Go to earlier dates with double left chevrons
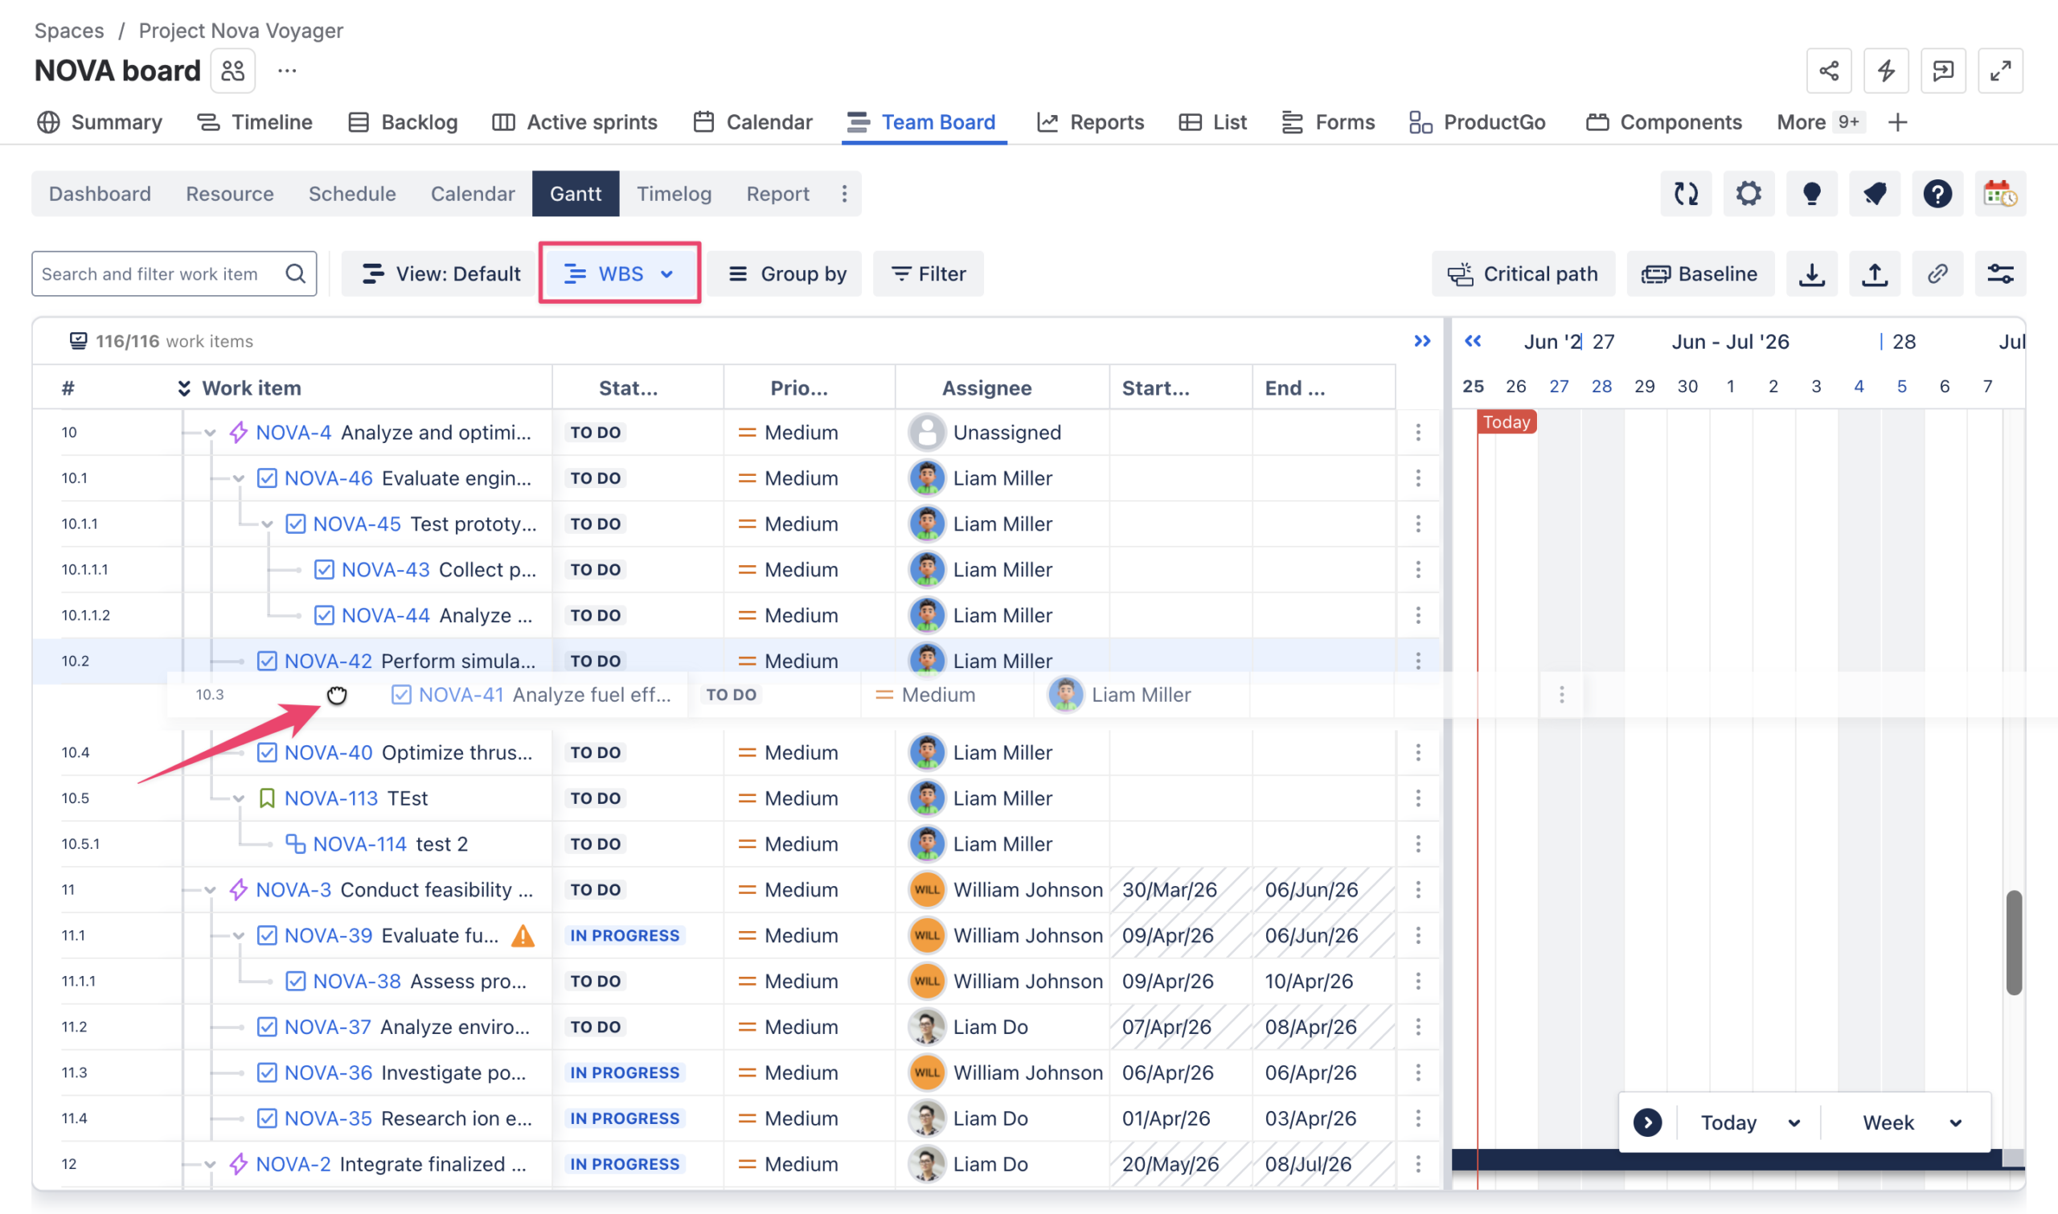The image size is (2058, 1214). (x=1472, y=341)
